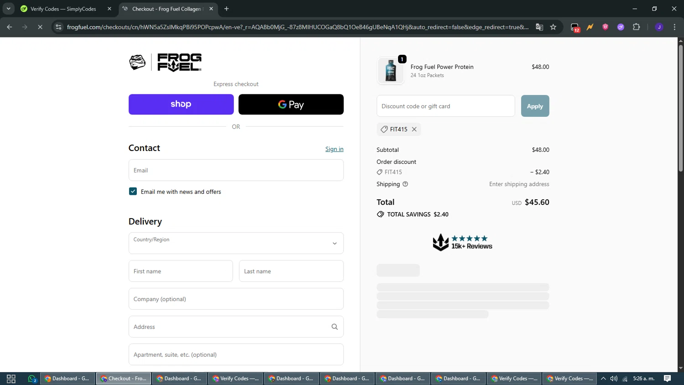The width and height of the screenshot is (684, 385).
Task: Click the Address field
Action: [x=236, y=327]
